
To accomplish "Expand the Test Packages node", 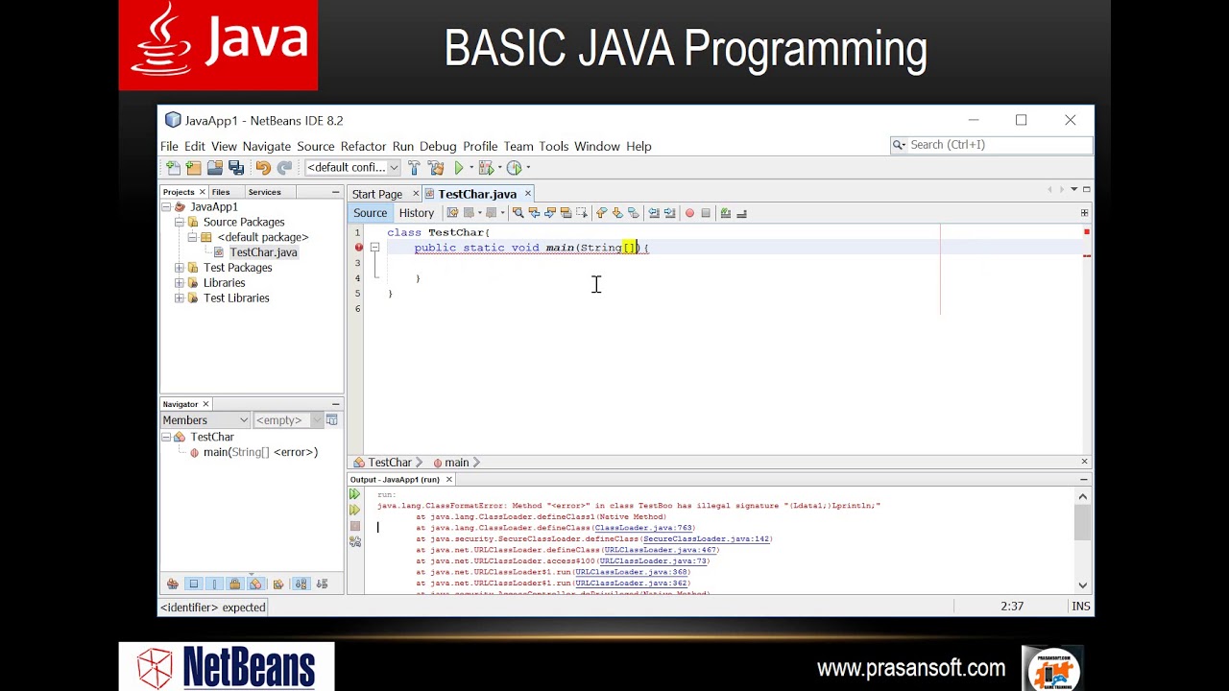I will point(180,268).
